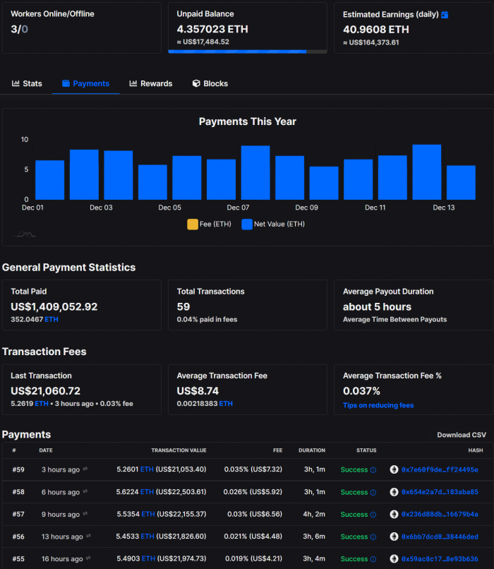
Task: Open transaction hash 0x7e60f9de…ff24495e
Action: point(439,469)
